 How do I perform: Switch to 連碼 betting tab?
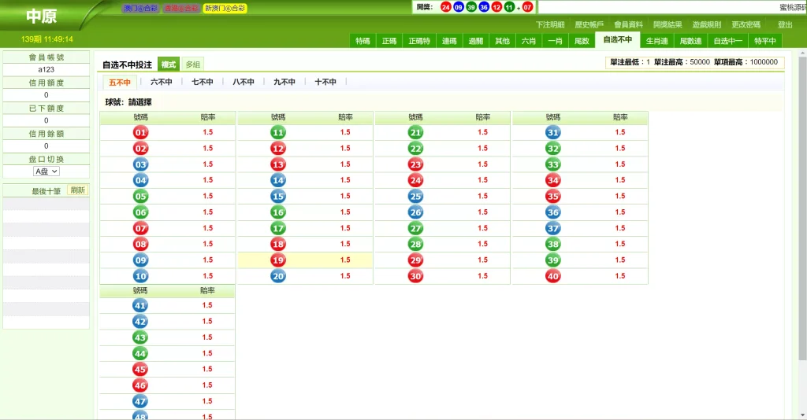pos(449,41)
